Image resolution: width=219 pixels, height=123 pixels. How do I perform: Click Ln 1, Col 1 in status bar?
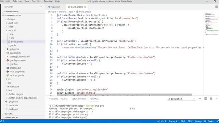click(x=161, y=121)
